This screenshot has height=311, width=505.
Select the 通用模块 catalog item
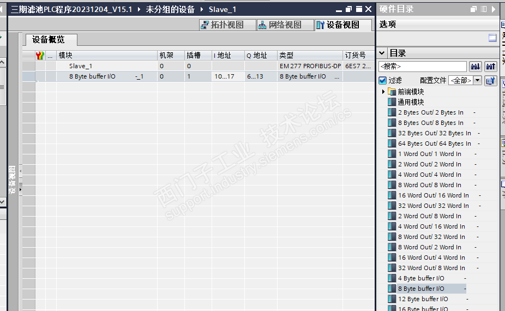[x=411, y=102]
